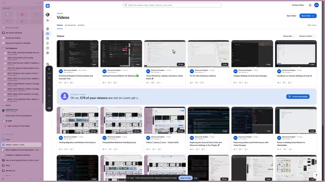This screenshot has height=182, width=325.
Task: Toggle the browser sidebar panel icon
Action: [4, 3]
